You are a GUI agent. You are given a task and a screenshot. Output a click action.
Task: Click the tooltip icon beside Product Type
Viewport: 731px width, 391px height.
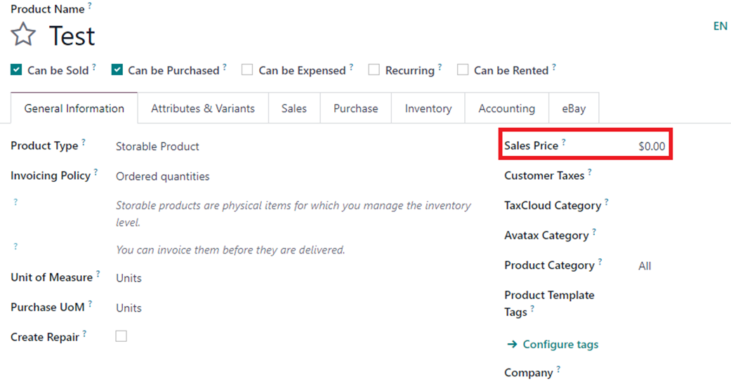click(84, 142)
